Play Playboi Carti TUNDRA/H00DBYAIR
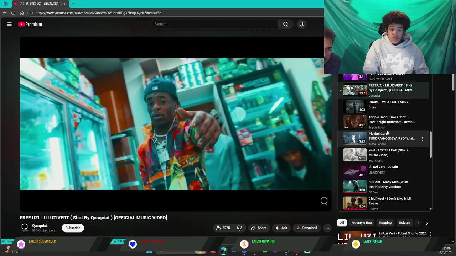456x256 pixels. [x=392, y=136]
